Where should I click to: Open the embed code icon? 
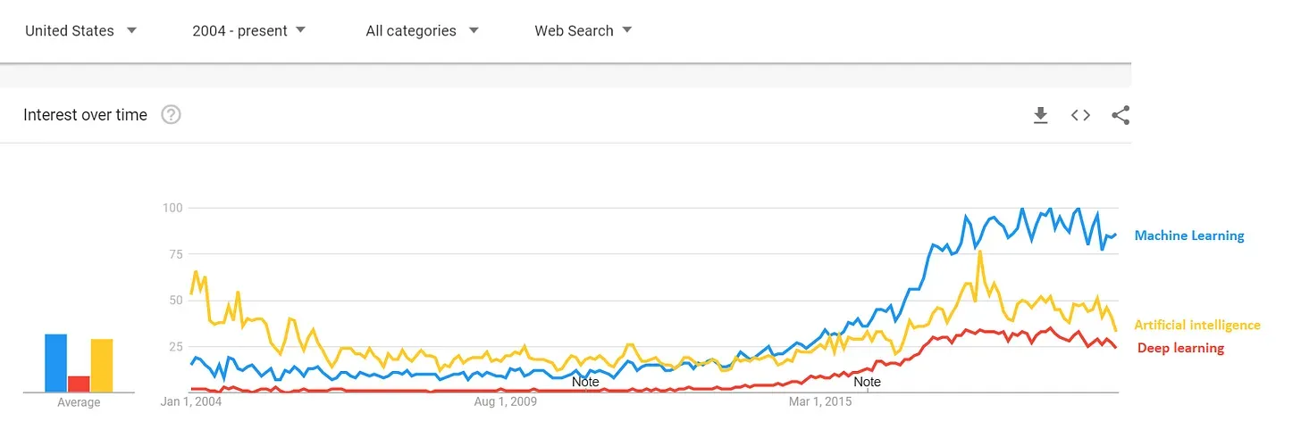tap(1080, 115)
